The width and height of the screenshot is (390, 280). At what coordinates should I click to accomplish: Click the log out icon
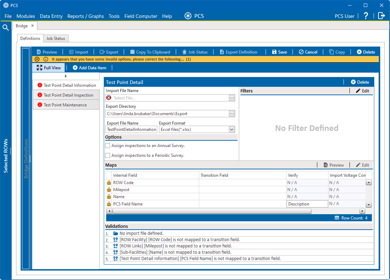click(381, 16)
